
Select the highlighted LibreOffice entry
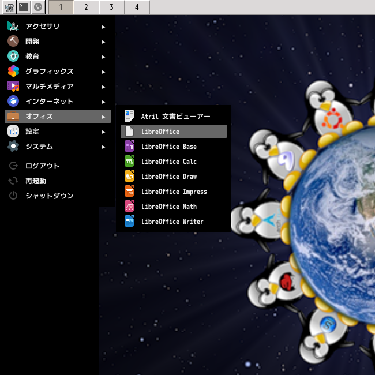173,132
